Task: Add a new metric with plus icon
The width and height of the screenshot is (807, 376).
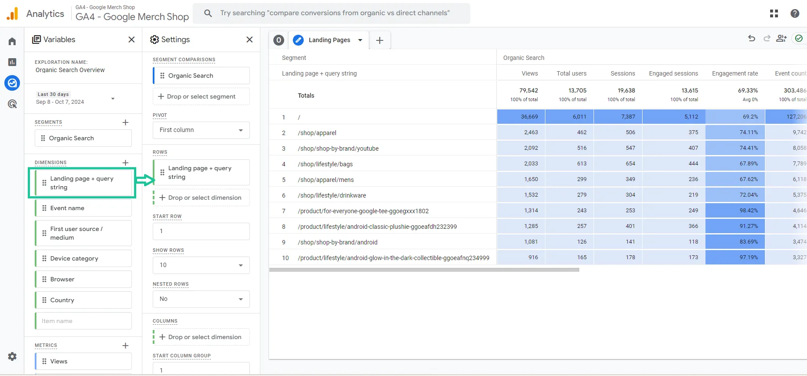Action: [125, 346]
